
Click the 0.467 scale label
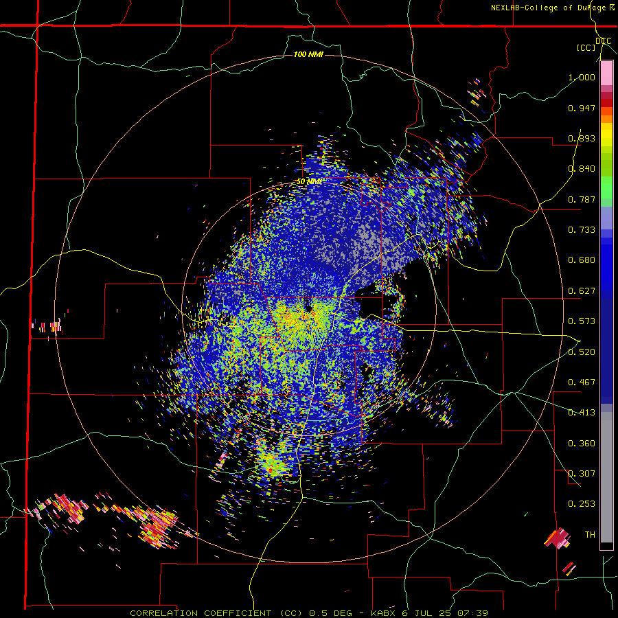pyautogui.click(x=582, y=382)
